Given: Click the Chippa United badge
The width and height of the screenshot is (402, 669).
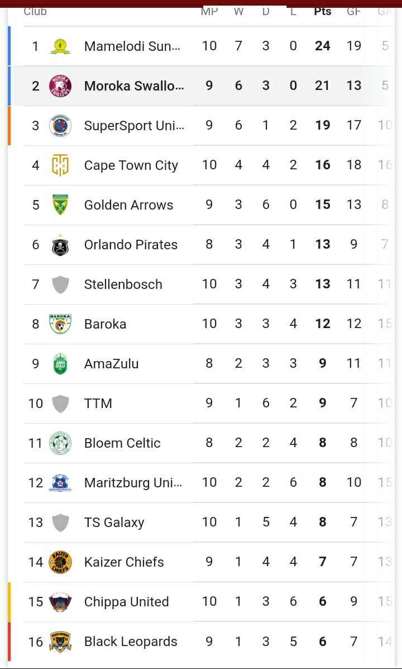Looking at the screenshot, I should [x=60, y=601].
